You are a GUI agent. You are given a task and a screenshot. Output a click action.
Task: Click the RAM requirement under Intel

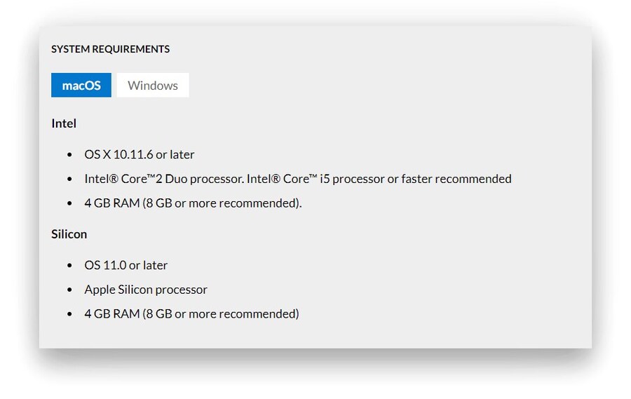coord(193,203)
